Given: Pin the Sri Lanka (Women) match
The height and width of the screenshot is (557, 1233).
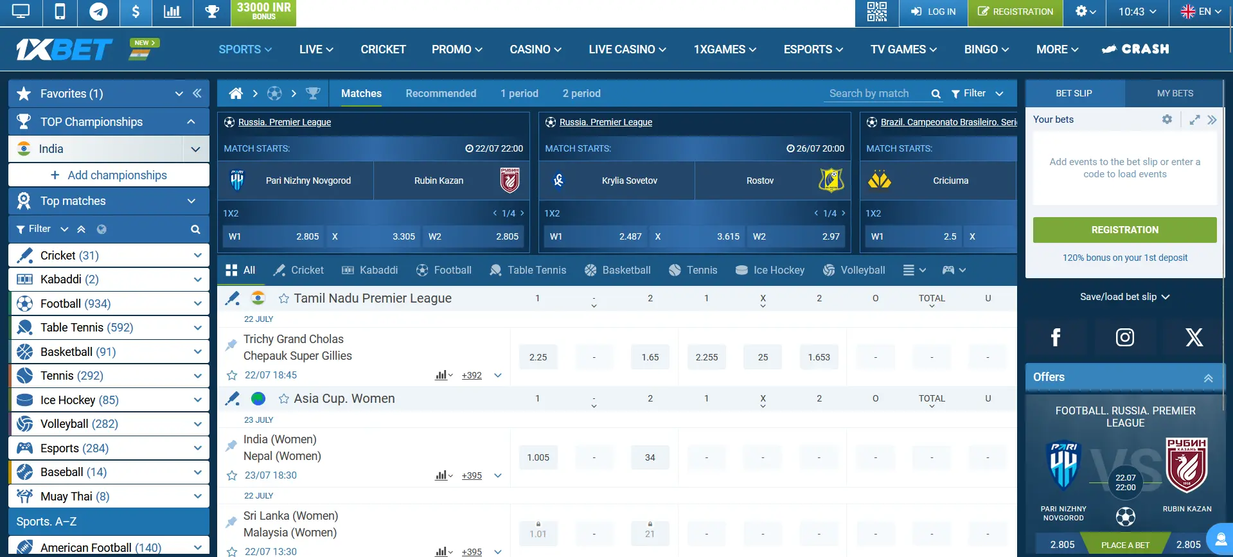Looking at the screenshot, I should point(231,522).
